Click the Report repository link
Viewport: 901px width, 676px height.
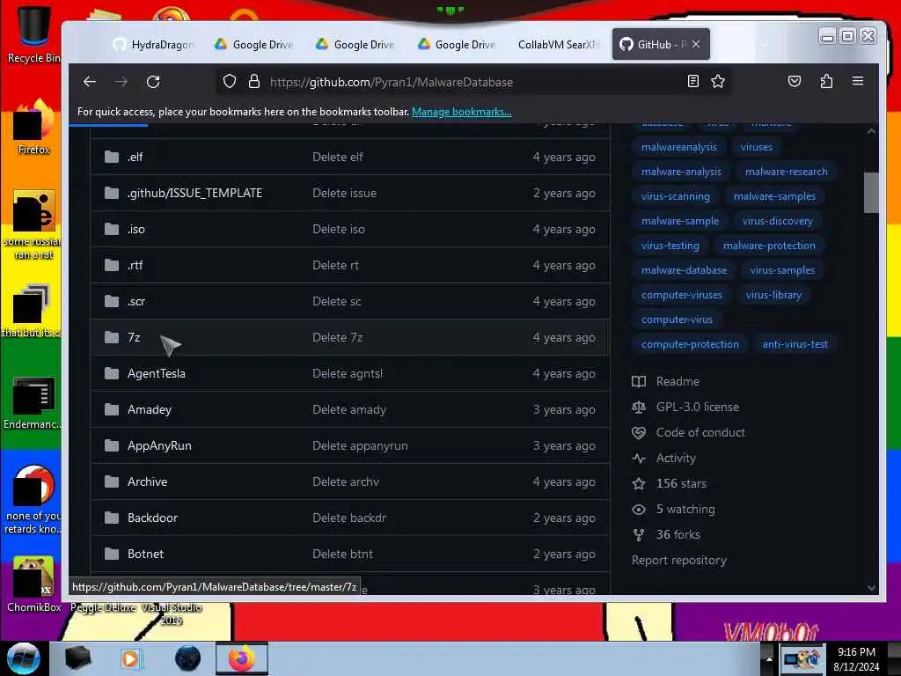(x=678, y=561)
